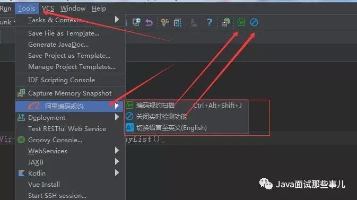Image resolution: width=357 pixels, height=200 pixels.
Task: Expand the WebServices submenu arrow
Action: point(117,150)
